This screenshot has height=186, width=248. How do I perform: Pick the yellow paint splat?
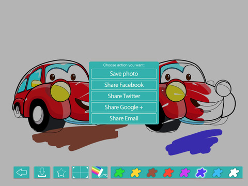(x=136, y=173)
